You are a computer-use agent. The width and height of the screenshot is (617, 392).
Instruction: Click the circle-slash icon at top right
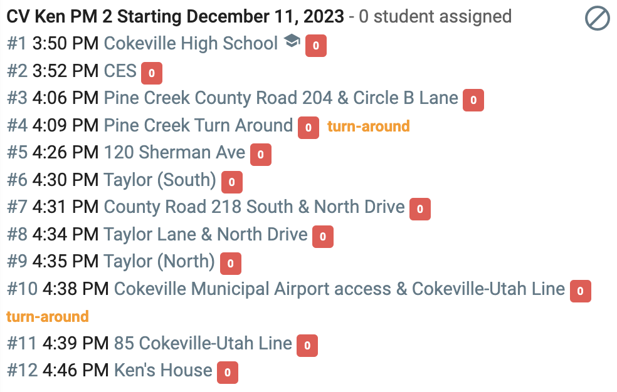598,18
